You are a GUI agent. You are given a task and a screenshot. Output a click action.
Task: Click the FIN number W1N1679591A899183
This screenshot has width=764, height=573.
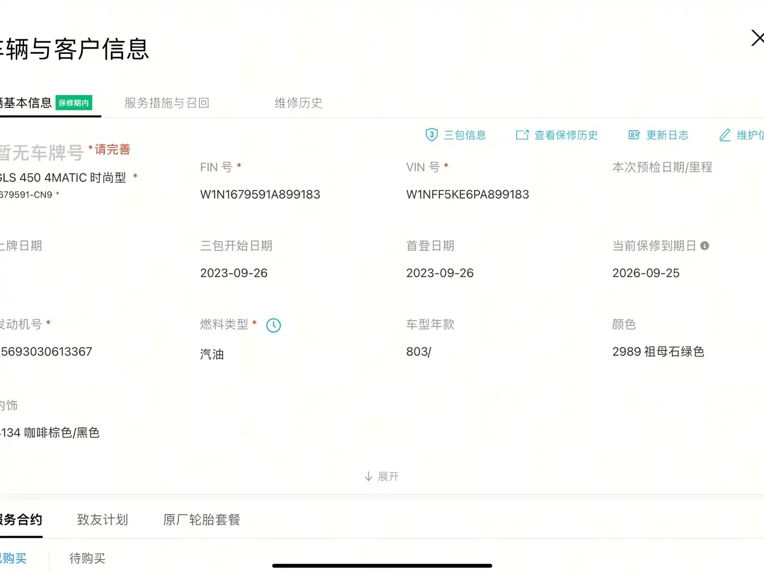tap(260, 194)
